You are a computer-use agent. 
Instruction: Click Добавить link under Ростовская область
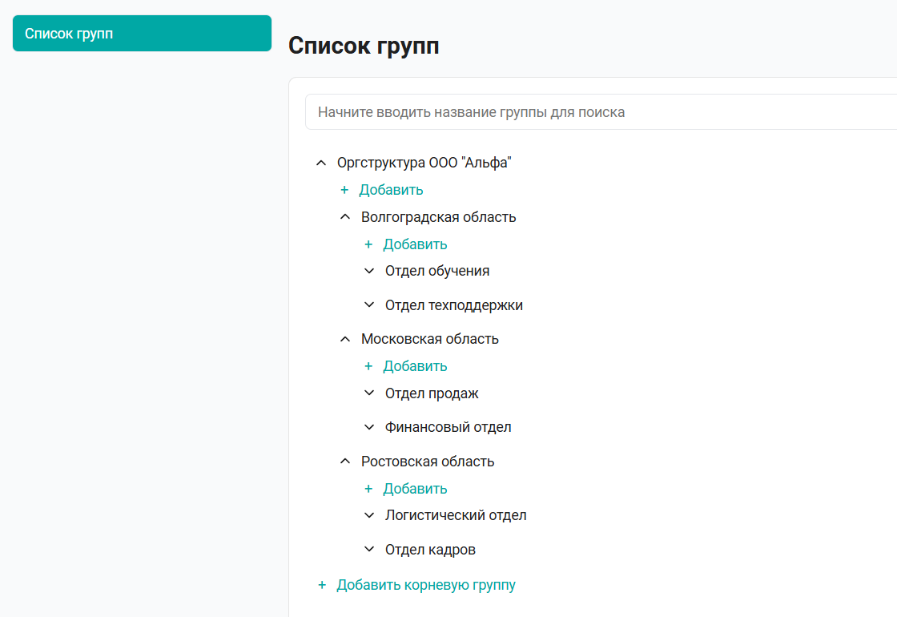click(416, 489)
